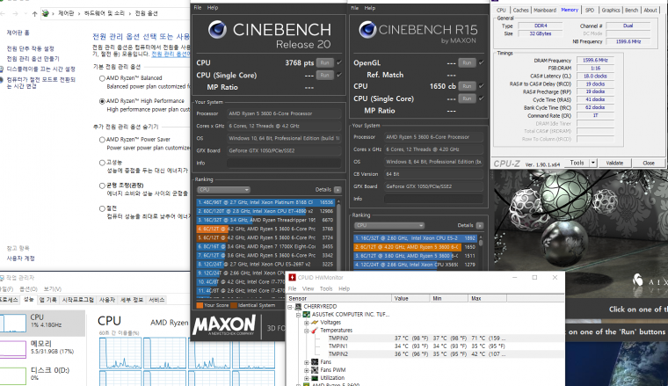This screenshot has height=386, width=668.
Task: Open the View menu in HWMonitor
Action: pos(308,289)
